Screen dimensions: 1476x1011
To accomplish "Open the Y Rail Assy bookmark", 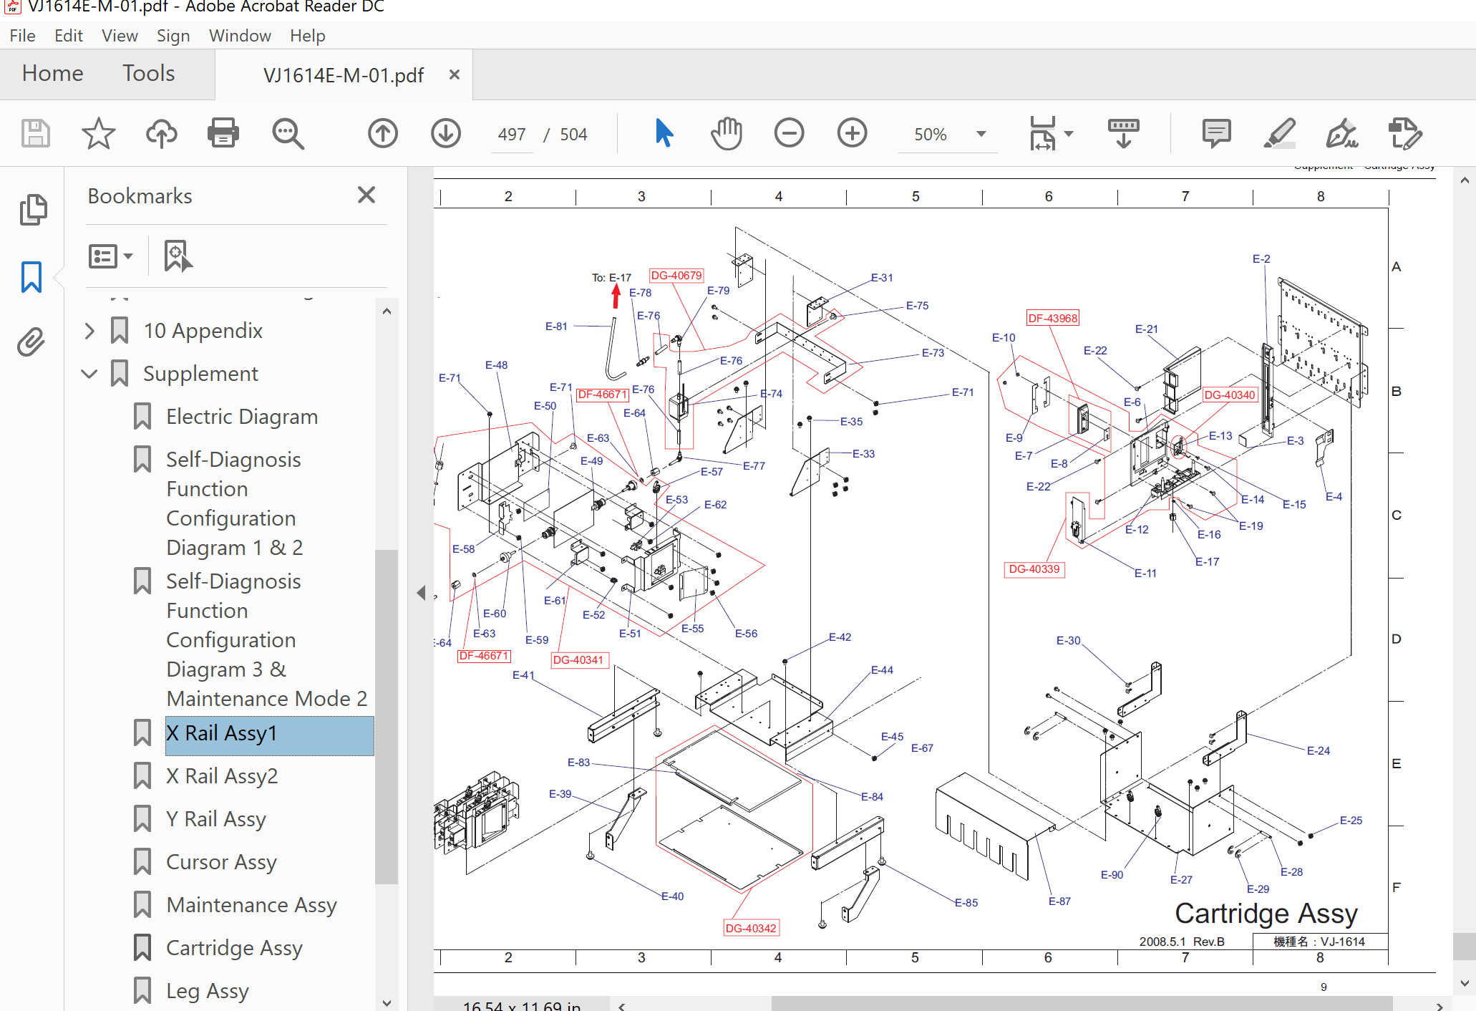I will coord(216,819).
